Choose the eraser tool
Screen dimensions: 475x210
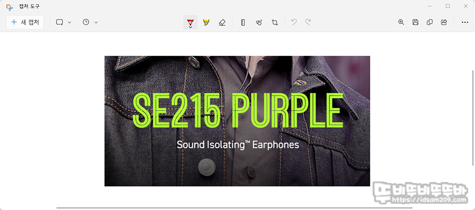[222, 22]
